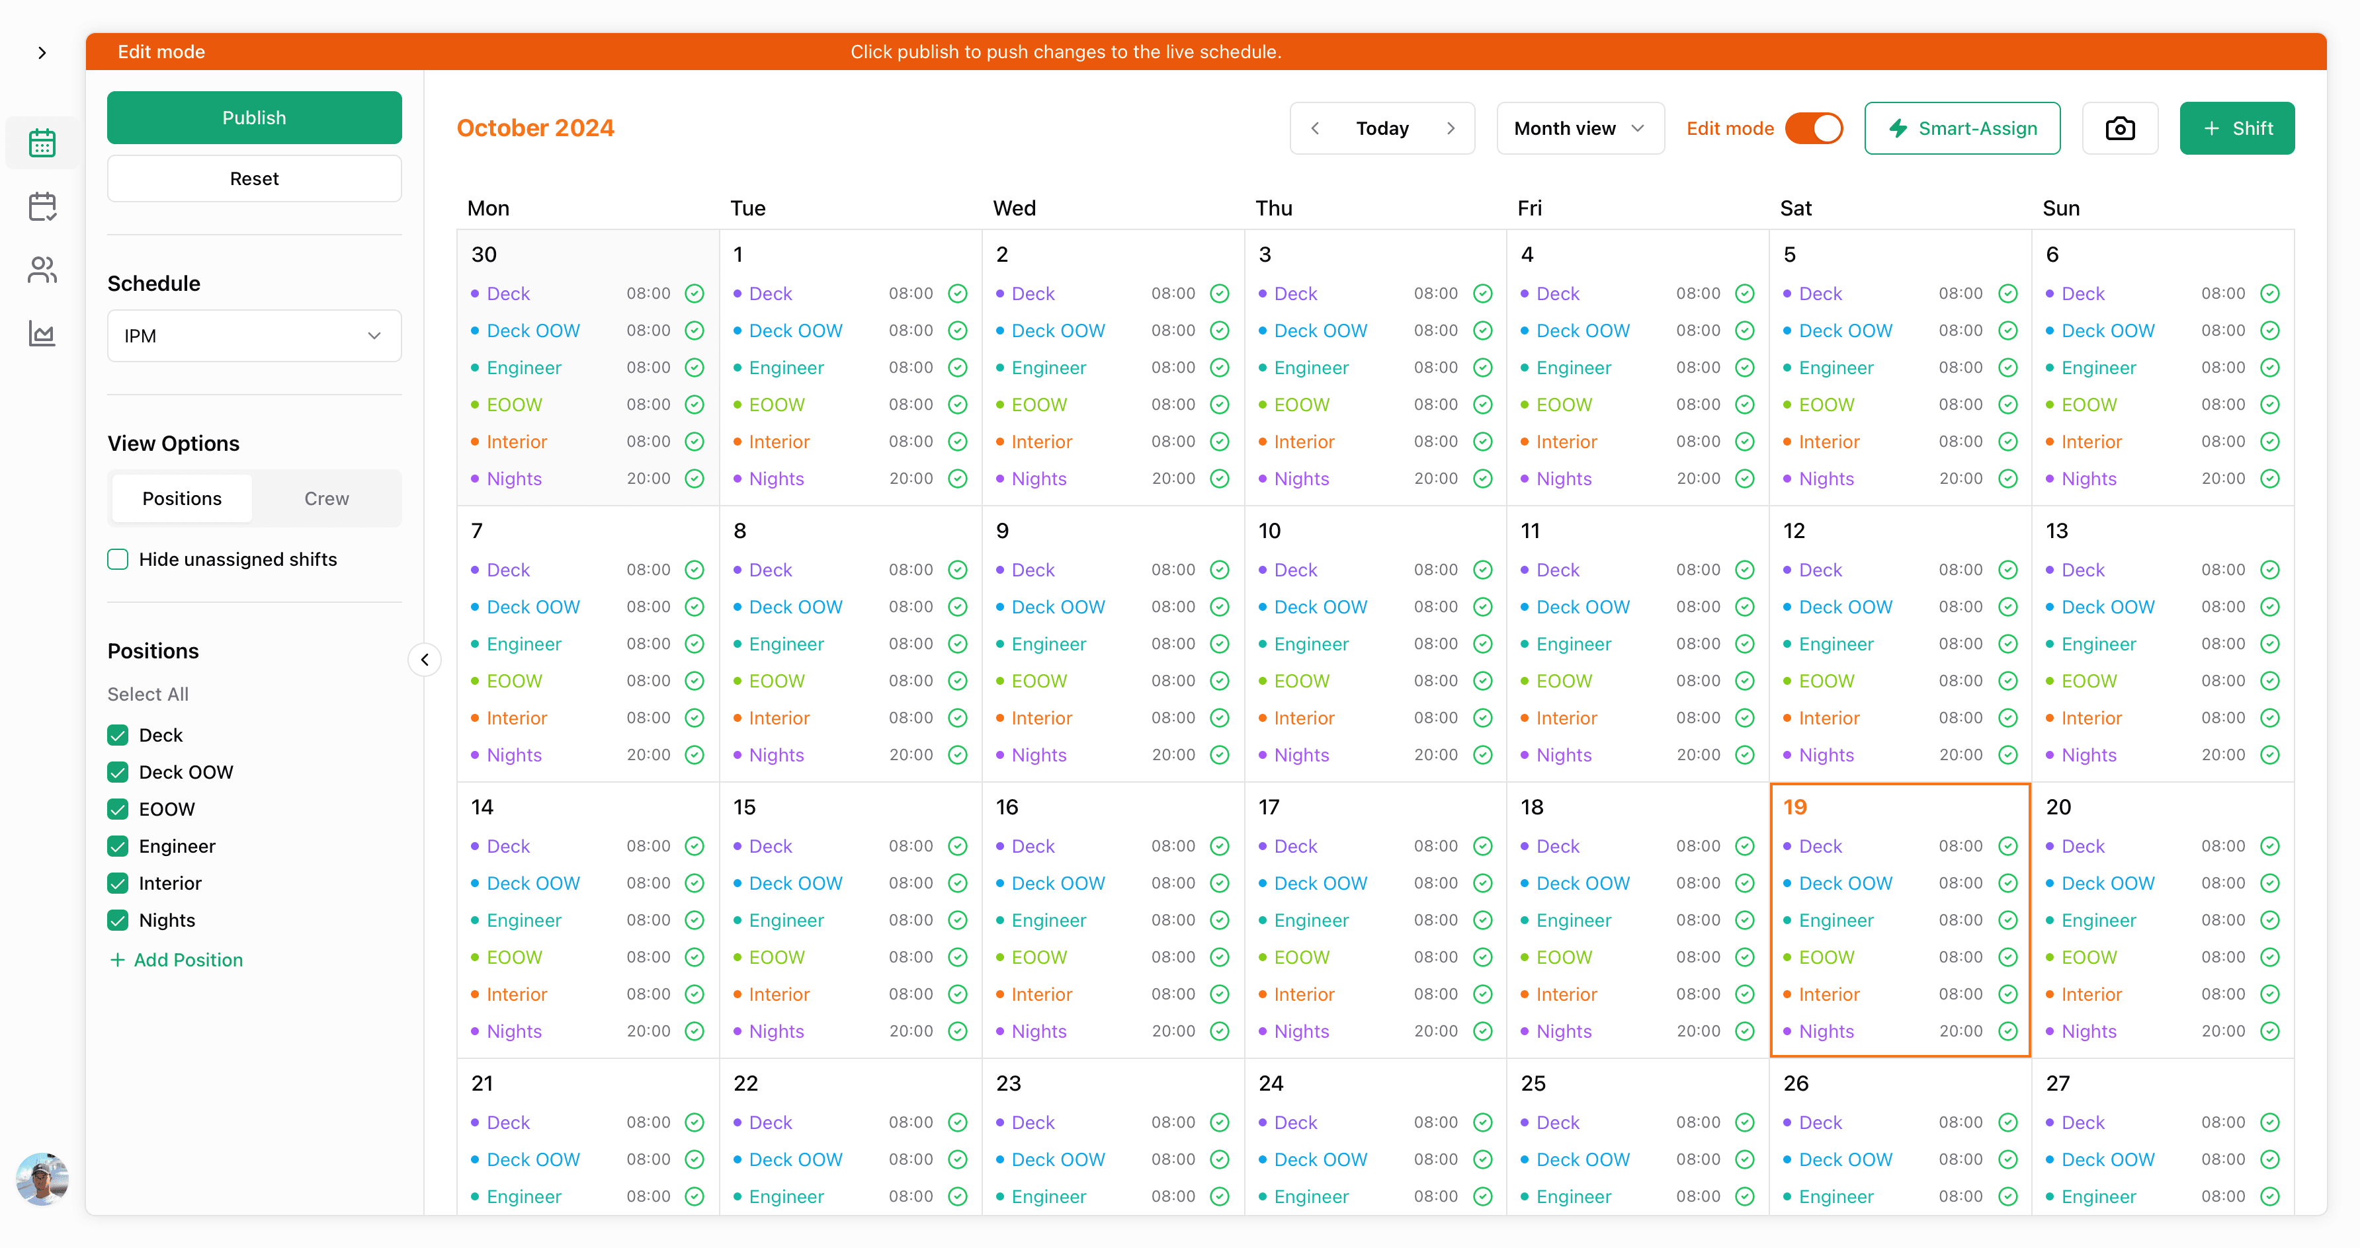Screen dimensions: 2360x1248
Task: Switch to Positions view tab
Action: 181,498
